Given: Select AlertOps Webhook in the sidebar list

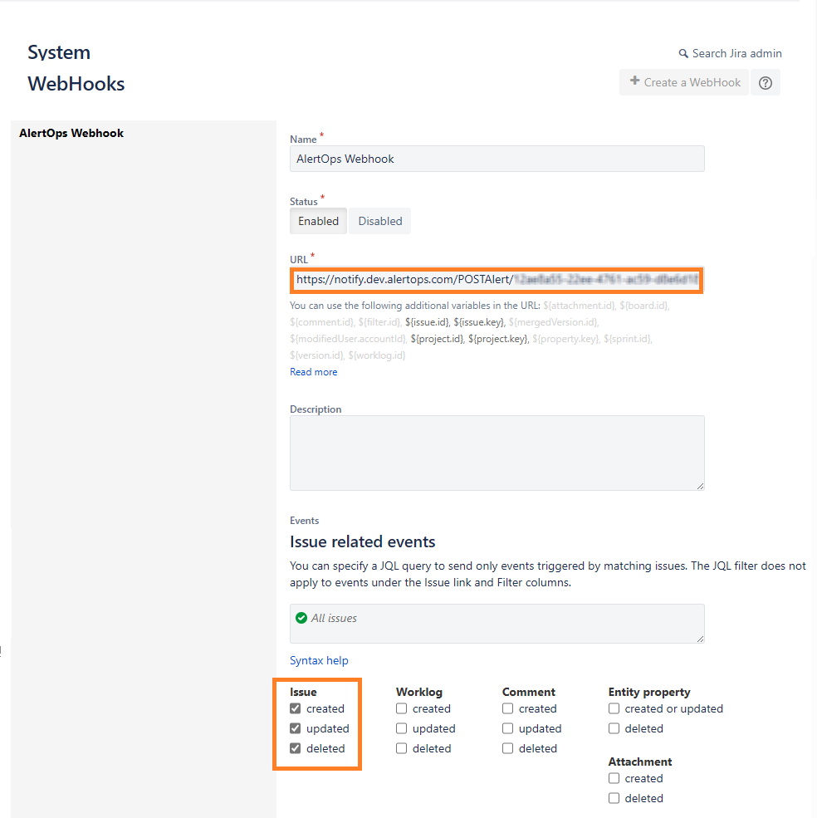Looking at the screenshot, I should [71, 133].
